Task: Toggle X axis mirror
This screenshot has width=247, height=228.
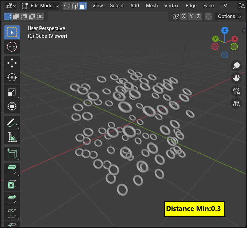Action: [x=184, y=16]
